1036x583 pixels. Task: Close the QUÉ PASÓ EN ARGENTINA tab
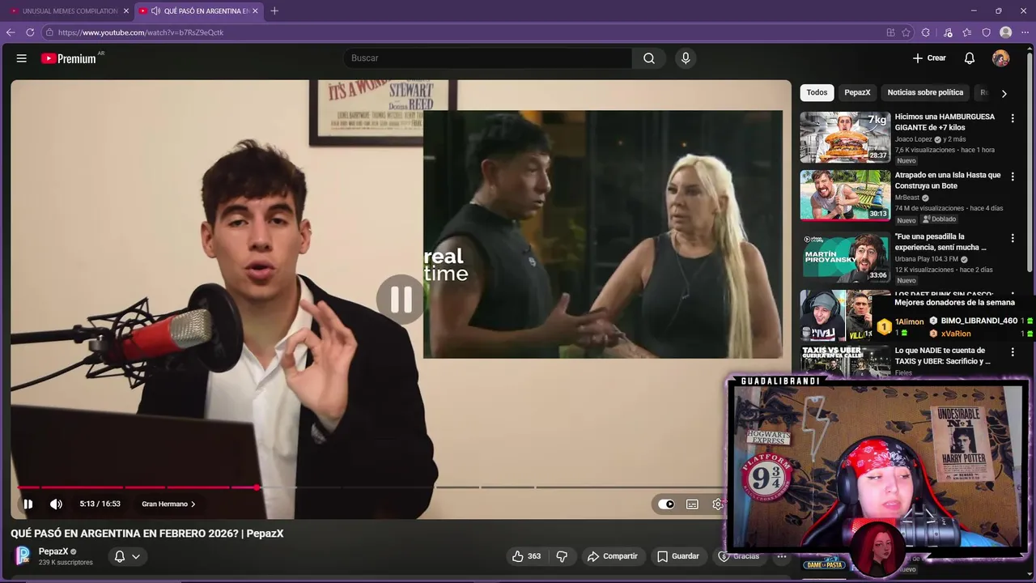[x=256, y=11]
